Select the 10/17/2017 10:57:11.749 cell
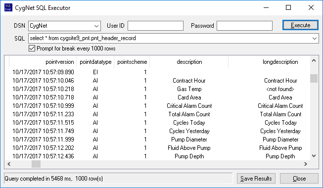Viewport: 323px width, 188px height. click(43, 131)
